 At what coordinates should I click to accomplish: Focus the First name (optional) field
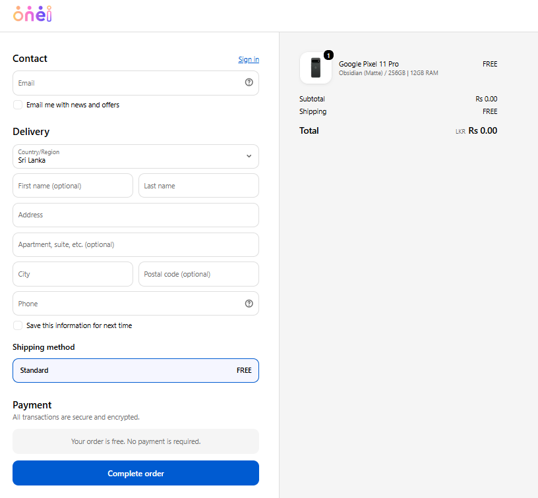pos(73,185)
